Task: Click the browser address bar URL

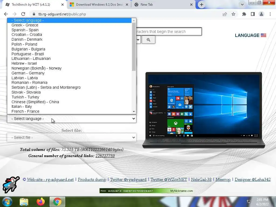Action: pos(62,14)
